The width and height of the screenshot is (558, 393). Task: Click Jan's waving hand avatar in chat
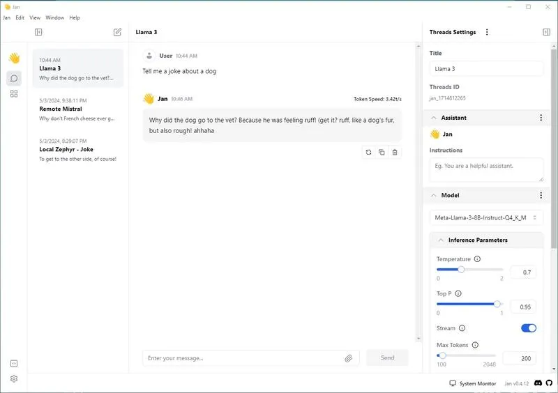(149, 98)
